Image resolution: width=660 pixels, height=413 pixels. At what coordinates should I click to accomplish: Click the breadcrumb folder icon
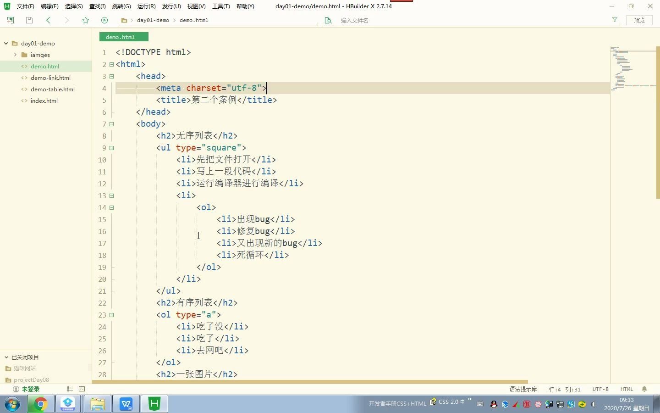pyautogui.click(x=124, y=20)
